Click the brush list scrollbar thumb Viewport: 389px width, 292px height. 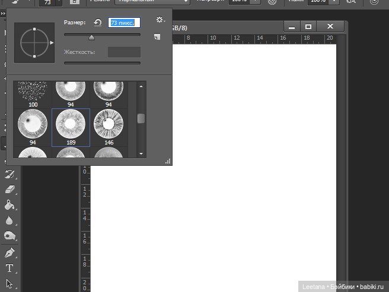[x=141, y=118]
